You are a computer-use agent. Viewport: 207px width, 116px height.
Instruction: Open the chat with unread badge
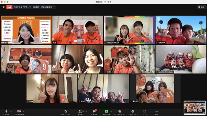pyautogui.click(x=94, y=112)
